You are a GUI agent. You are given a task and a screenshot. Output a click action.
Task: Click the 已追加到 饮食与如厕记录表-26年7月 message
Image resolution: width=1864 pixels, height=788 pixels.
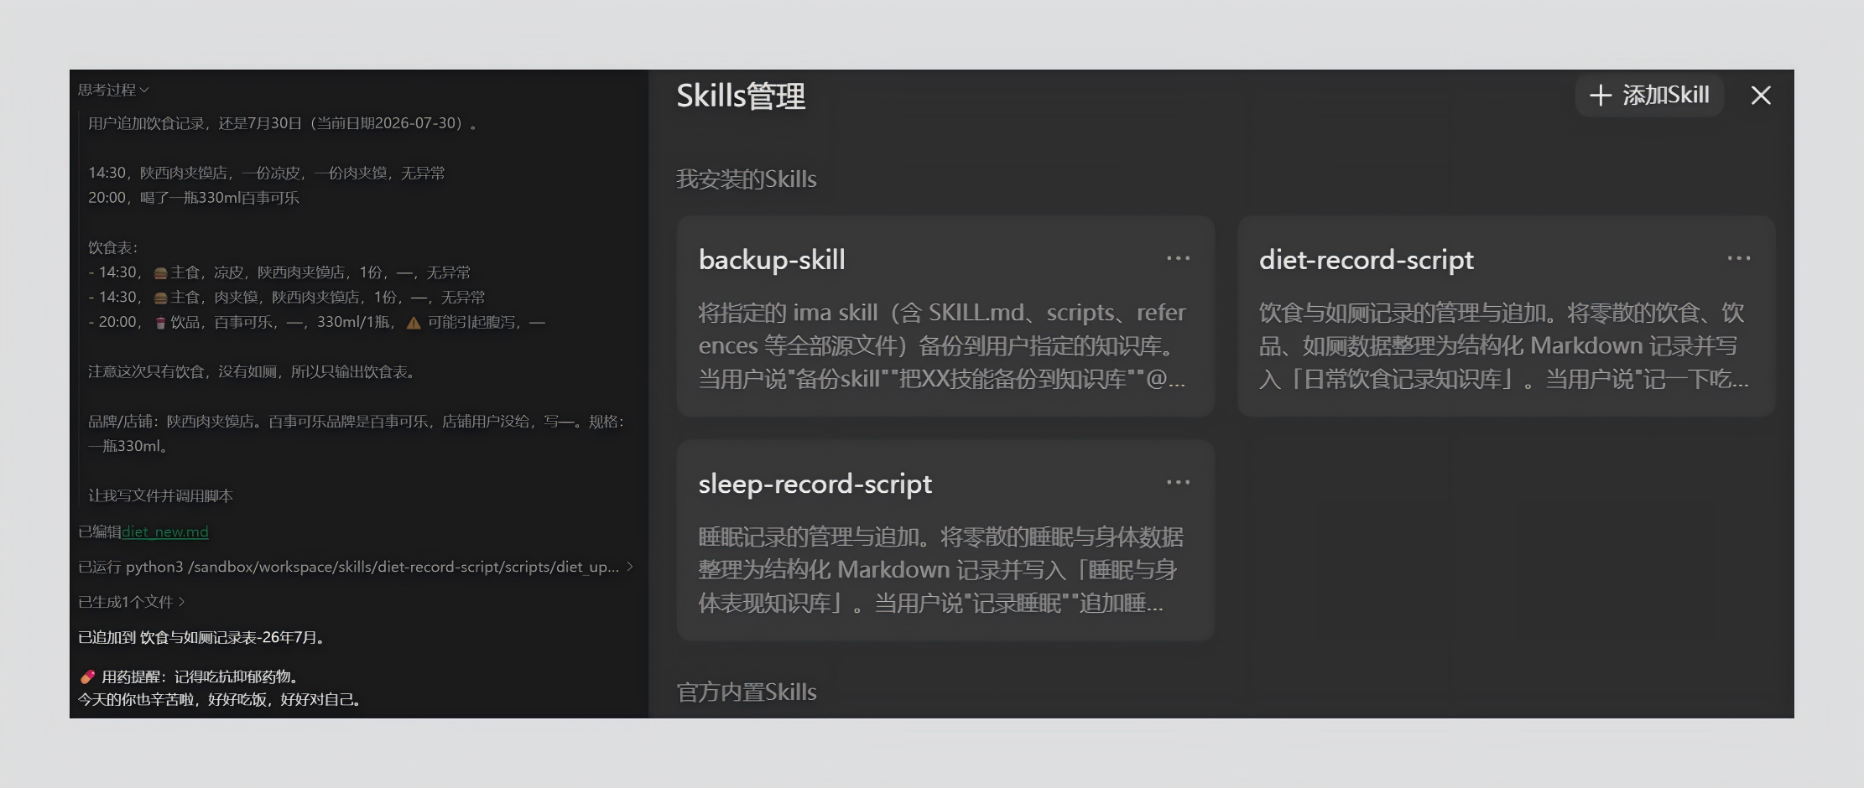tap(201, 637)
